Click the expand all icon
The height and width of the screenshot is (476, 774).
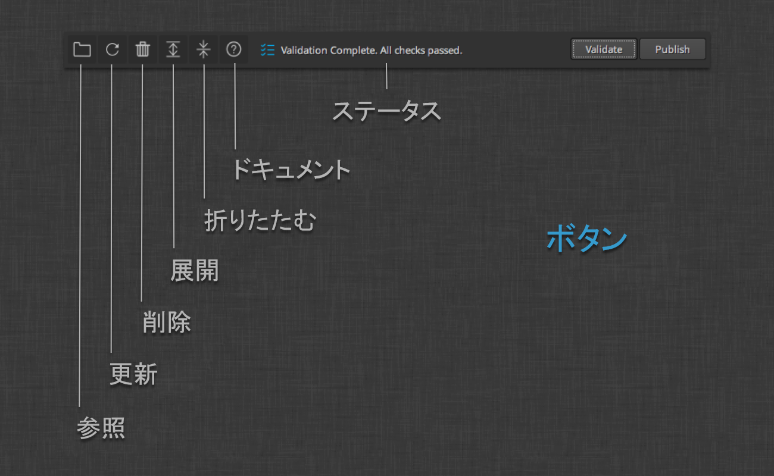pos(173,49)
